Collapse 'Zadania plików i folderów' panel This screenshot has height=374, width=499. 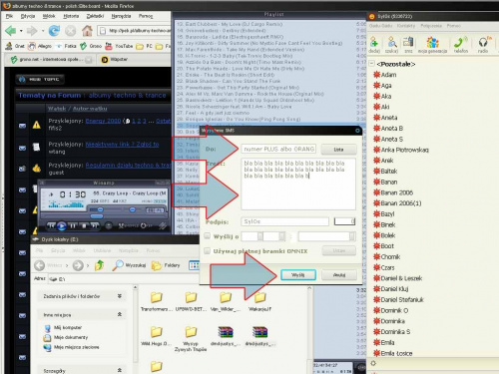coord(119,296)
